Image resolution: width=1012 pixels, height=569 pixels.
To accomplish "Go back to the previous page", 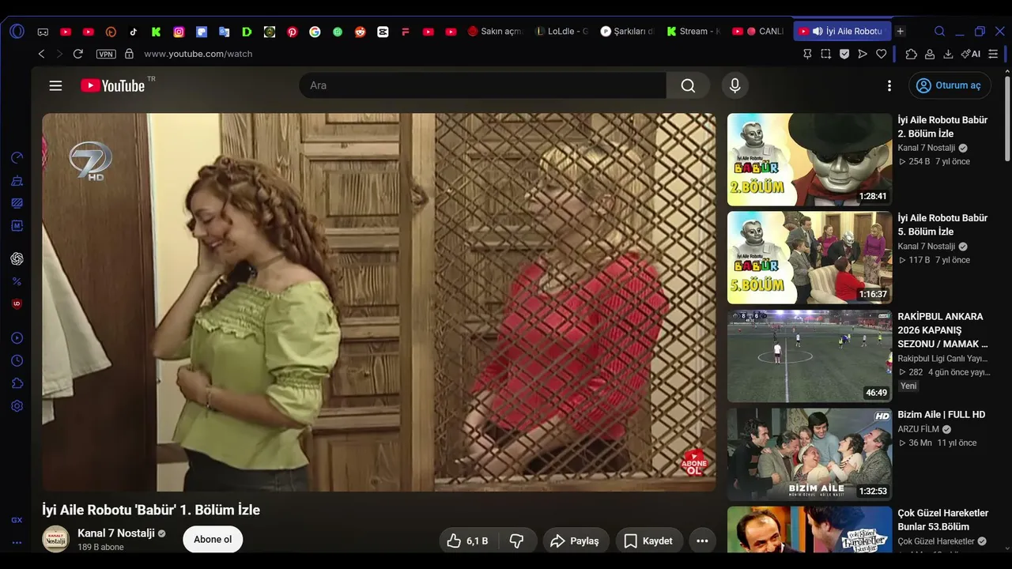I will (x=41, y=54).
